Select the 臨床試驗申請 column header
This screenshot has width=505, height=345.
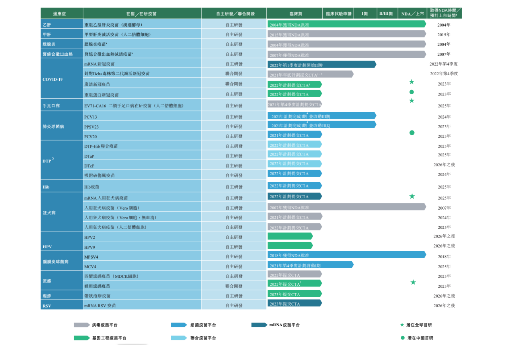pos(338,14)
